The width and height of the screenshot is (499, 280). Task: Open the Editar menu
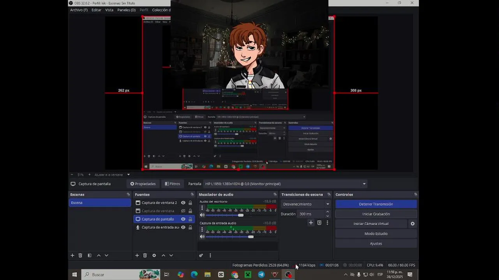pyautogui.click(x=96, y=10)
